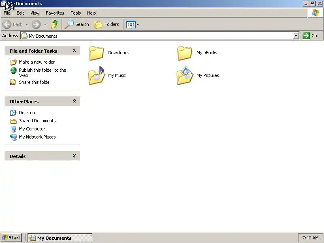Image resolution: width=324 pixels, height=243 pixels.
Task: Click the Address bar field
Action: point(157,36)
